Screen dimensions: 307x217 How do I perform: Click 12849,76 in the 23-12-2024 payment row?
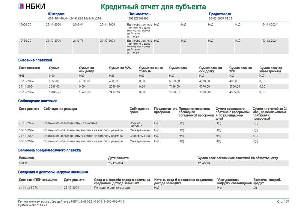point(55,92)
